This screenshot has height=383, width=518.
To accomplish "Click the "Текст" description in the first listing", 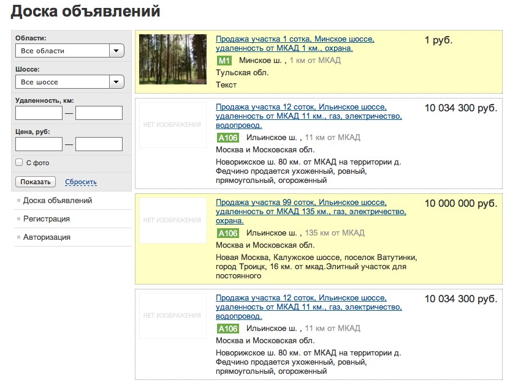I will [226, 85].
